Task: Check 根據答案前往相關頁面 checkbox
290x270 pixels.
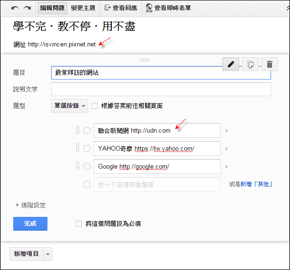Action: click(x=94, y=106)
